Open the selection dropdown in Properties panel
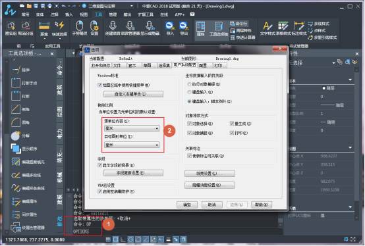The width and height of the screenshot is (365, 246). point(333,63)
